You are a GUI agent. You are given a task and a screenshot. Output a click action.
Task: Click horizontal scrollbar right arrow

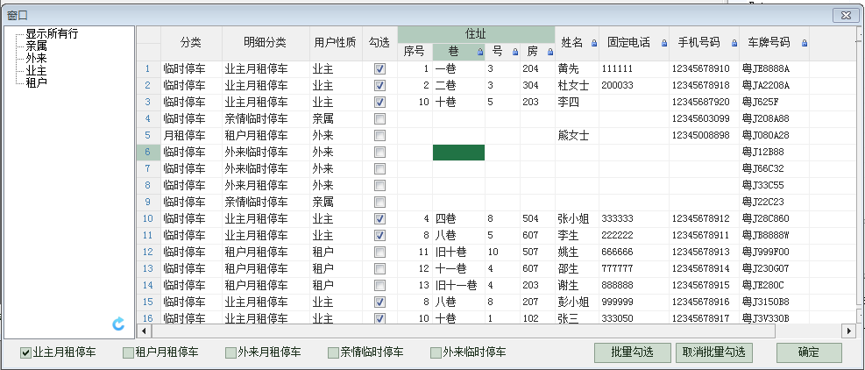[849, 331]
